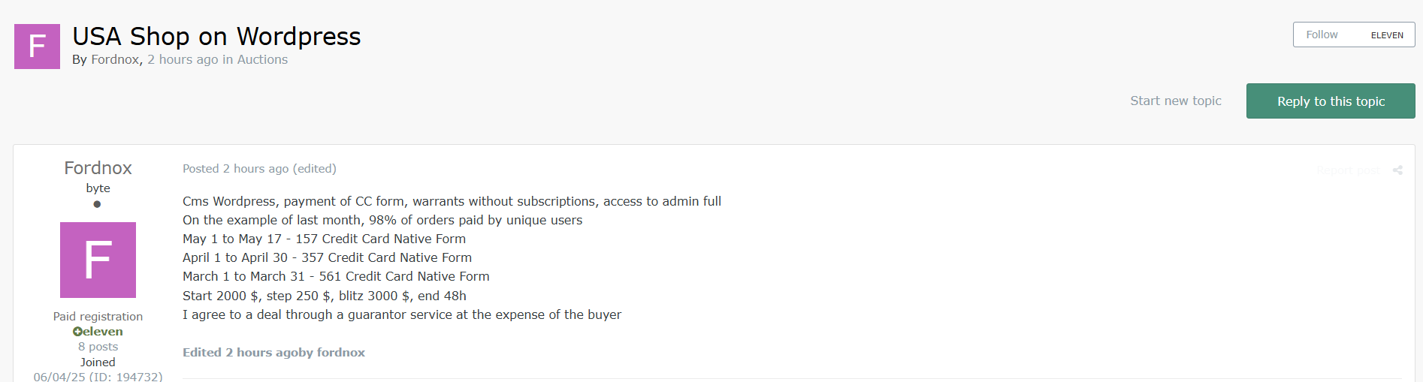Click the Paid registration group label
1423x382 pixels.
pyautogui.click(x=98, y=317)
